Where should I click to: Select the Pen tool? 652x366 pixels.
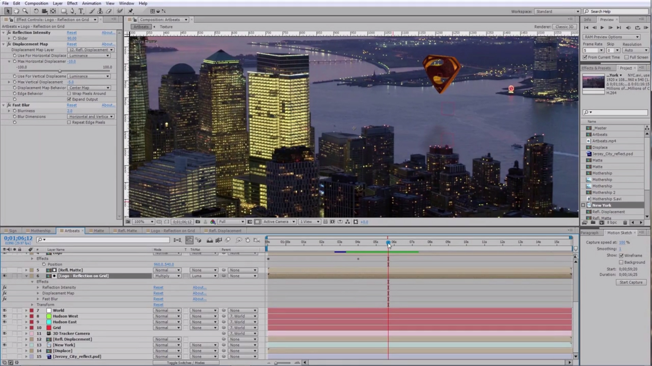72,11
